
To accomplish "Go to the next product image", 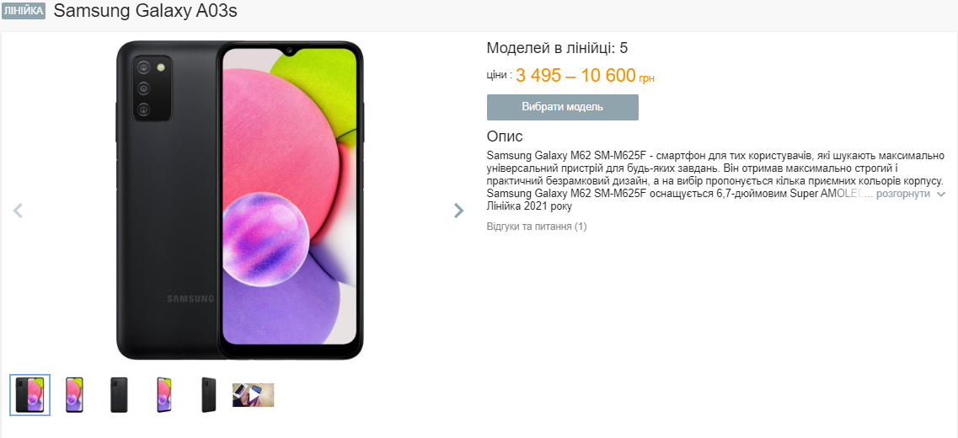I will pos(458,211).
